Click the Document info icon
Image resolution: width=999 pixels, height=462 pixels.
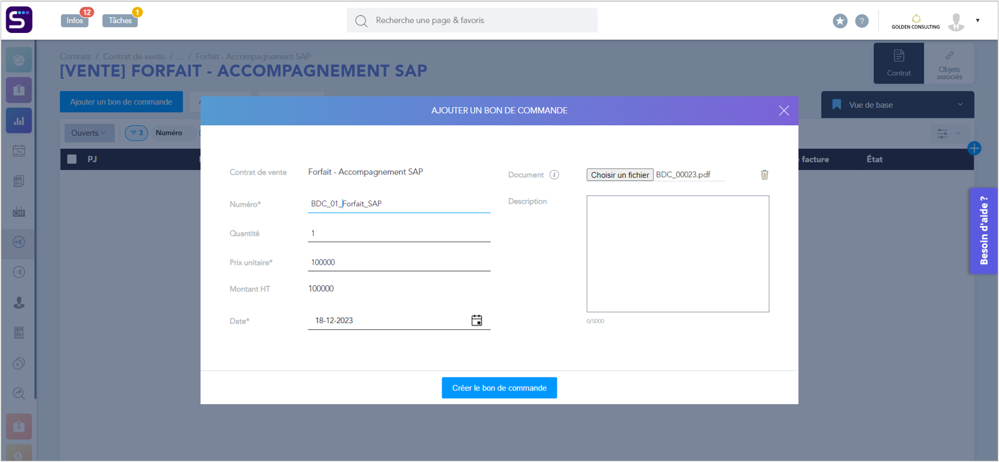tap(554, 175)
